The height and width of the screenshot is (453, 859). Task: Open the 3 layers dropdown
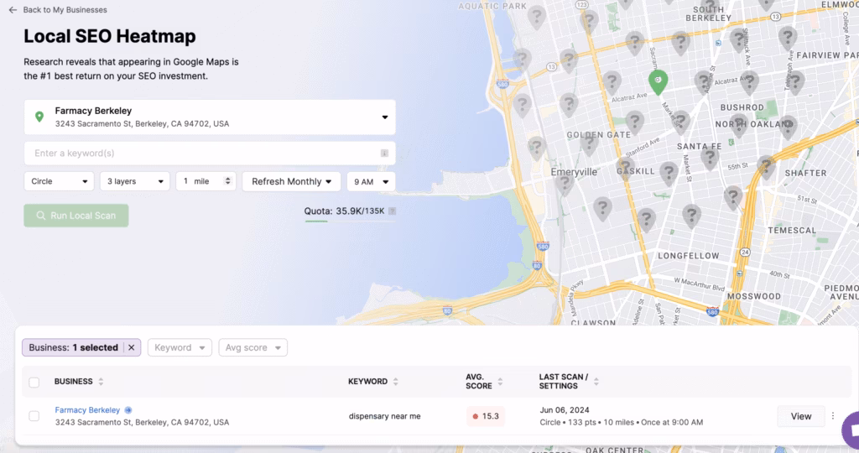coord(134,181)
